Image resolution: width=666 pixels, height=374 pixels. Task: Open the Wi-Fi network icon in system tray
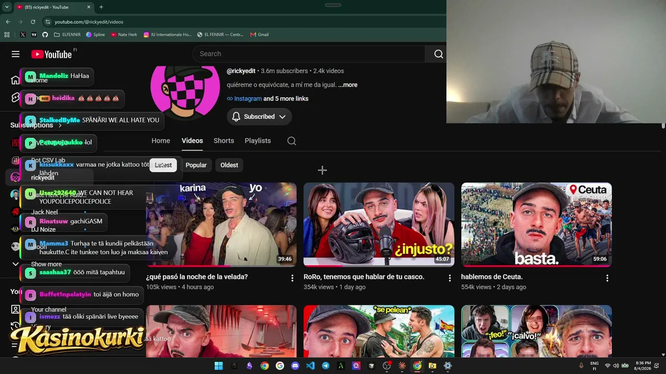tap(607, 366)
